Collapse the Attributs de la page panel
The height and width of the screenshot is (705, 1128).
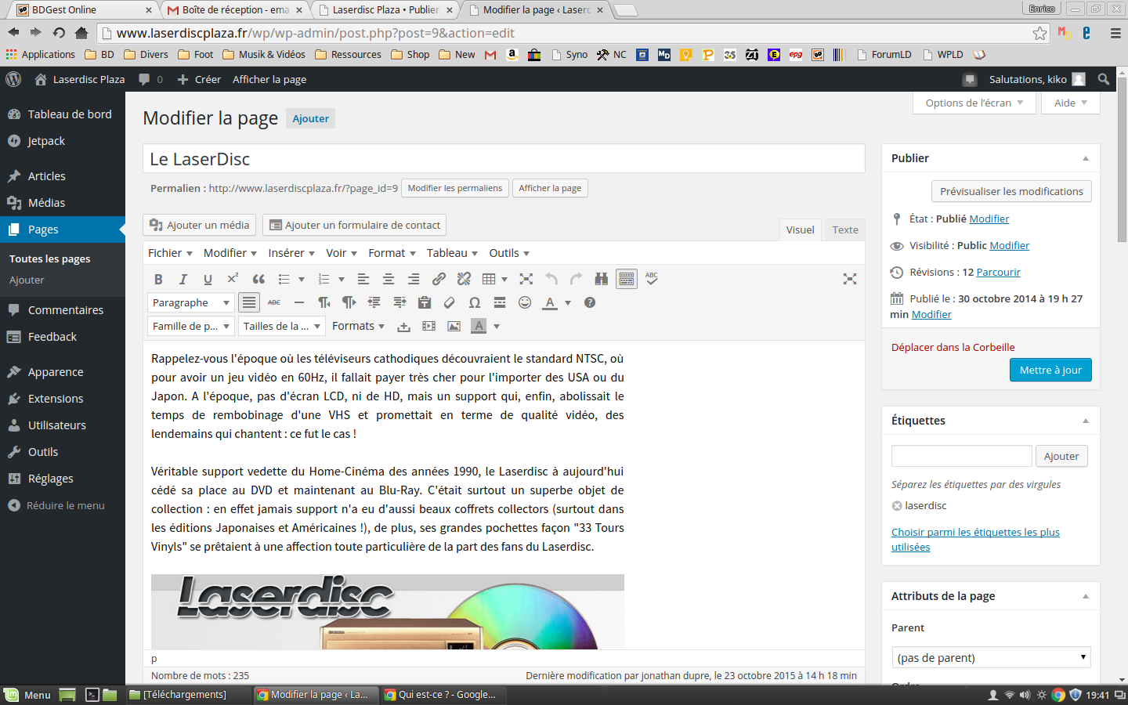pyautogui.click(x=1086, y=596)
